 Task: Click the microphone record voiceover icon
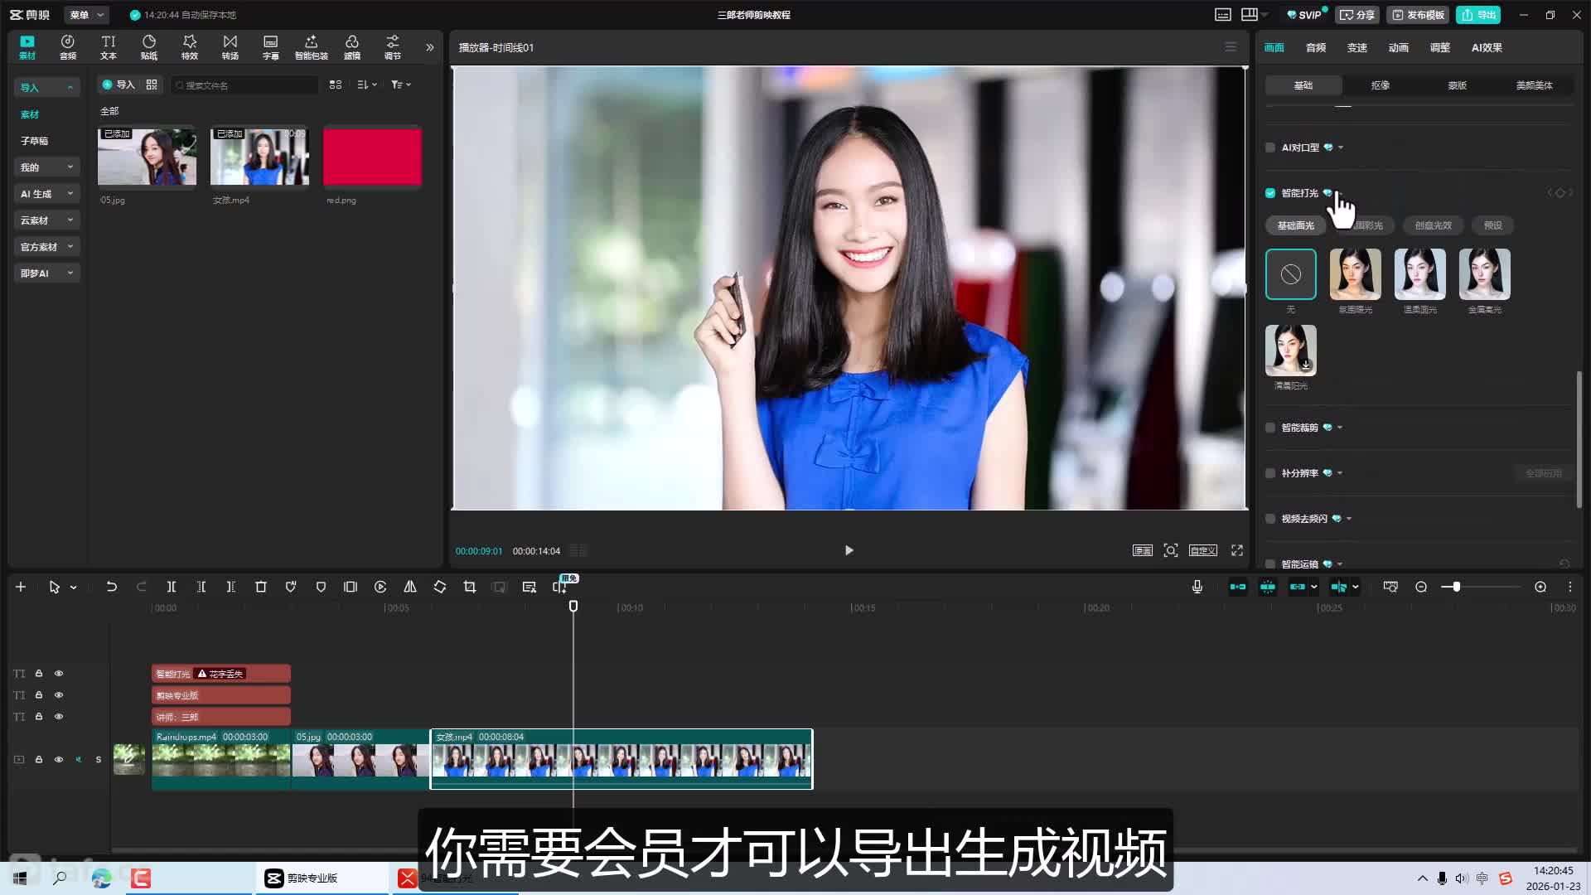[1197, 587]
